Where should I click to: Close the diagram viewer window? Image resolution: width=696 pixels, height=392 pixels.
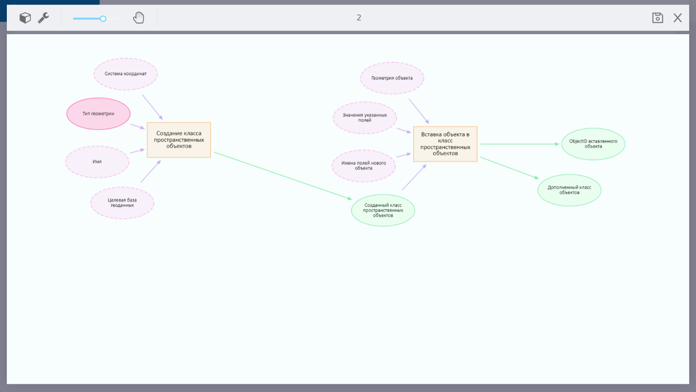[677, 18]
